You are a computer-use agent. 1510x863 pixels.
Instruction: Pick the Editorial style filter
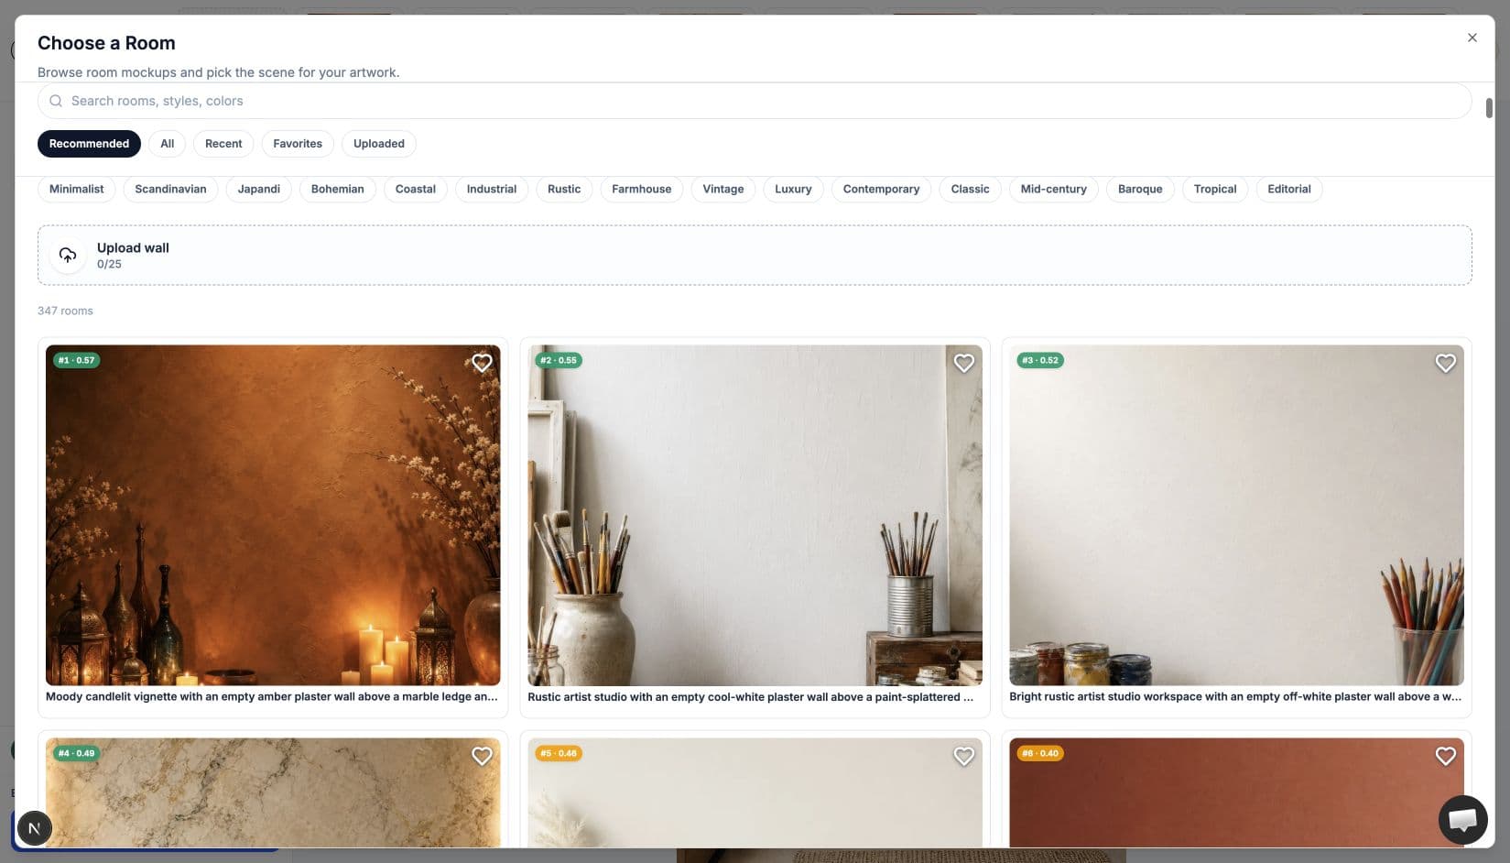[1288, 190]
